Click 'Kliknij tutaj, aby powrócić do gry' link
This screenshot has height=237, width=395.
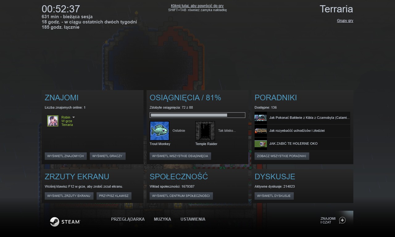pyautogui.click(x=197, y=6)
